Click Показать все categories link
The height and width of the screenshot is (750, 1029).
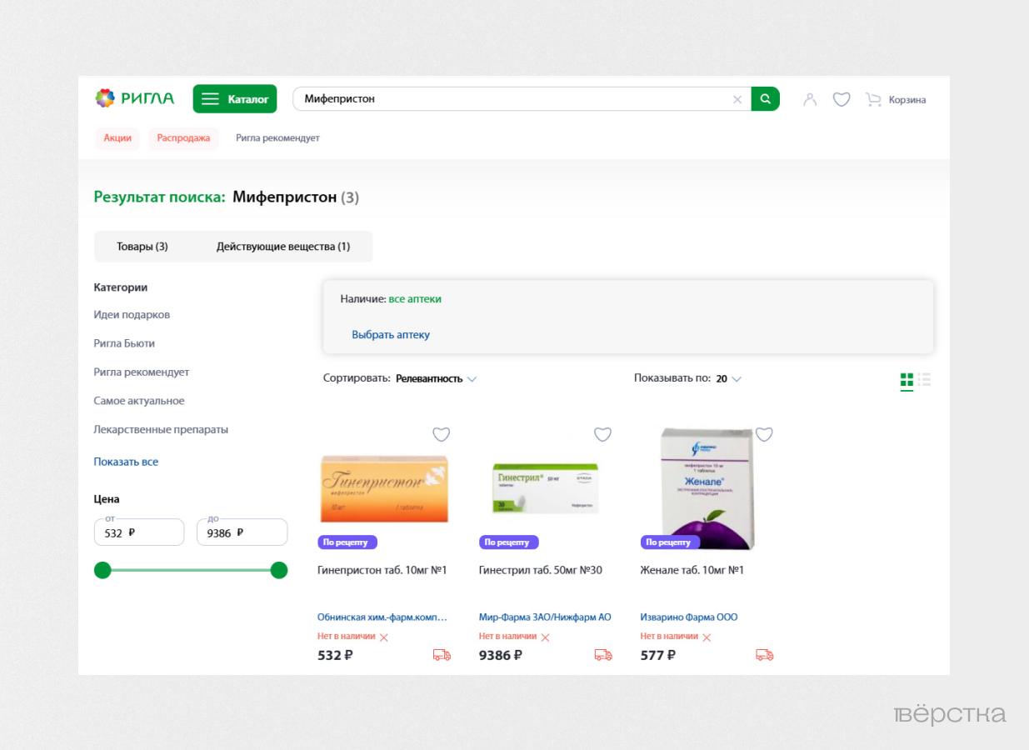pos(126,462)
